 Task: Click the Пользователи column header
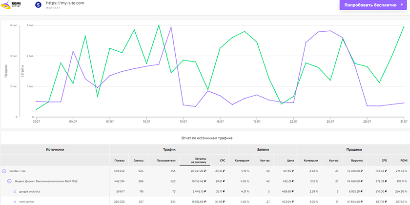pyautogui.click(x=164, y=160)
